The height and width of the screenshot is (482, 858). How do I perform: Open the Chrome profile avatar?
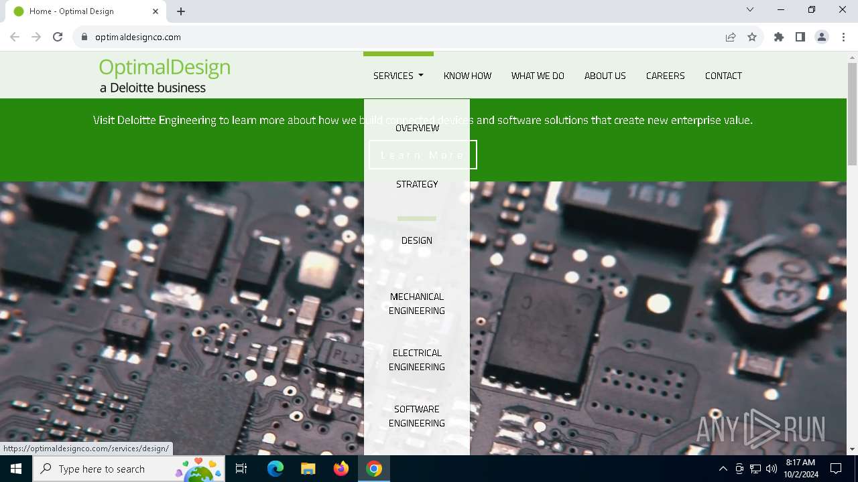[822, 37]
